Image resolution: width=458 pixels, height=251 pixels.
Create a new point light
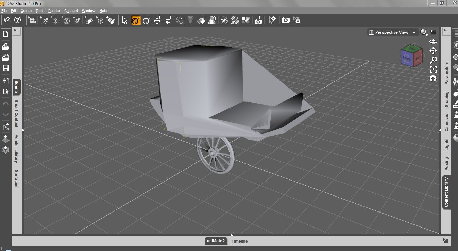55,20
